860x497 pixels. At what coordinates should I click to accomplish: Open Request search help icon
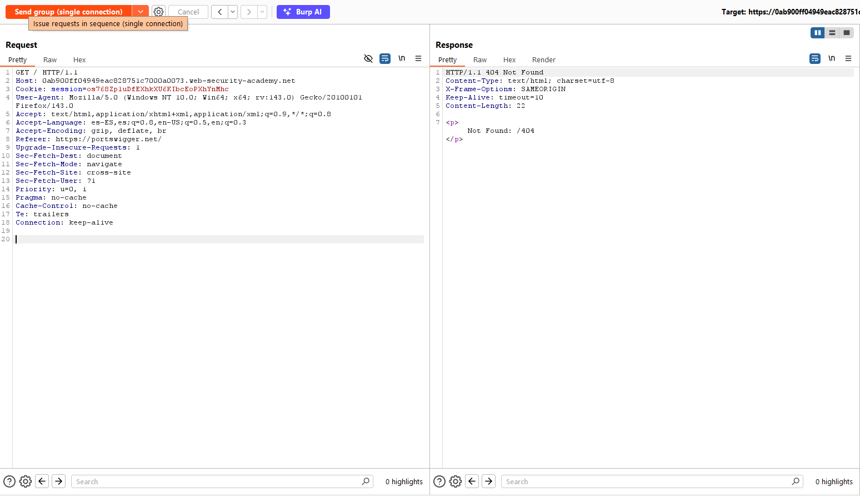pyautogui.click(x=9, y=481)
